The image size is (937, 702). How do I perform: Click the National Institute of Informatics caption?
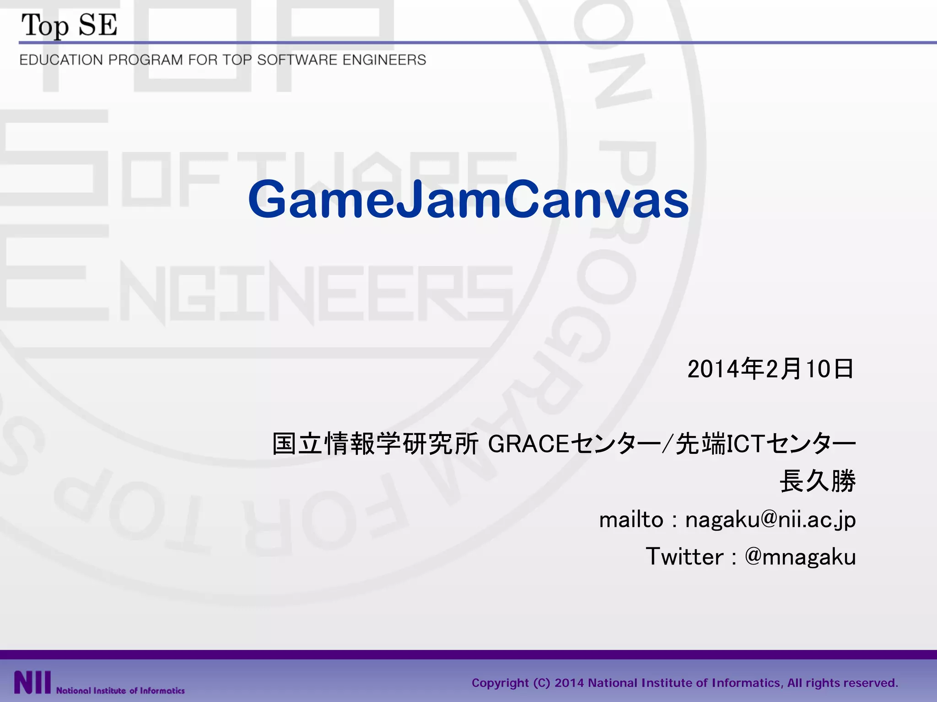pyautogui.click(x=120, y=691)
